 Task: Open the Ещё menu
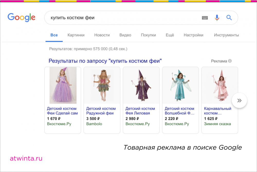[170, 35]
